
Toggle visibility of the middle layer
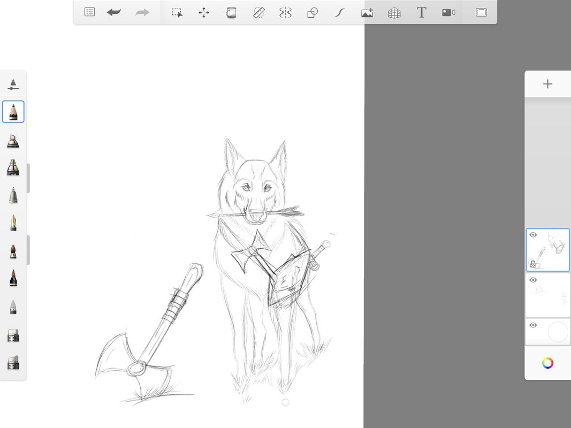pyautogui.click(x=533, y=280)
